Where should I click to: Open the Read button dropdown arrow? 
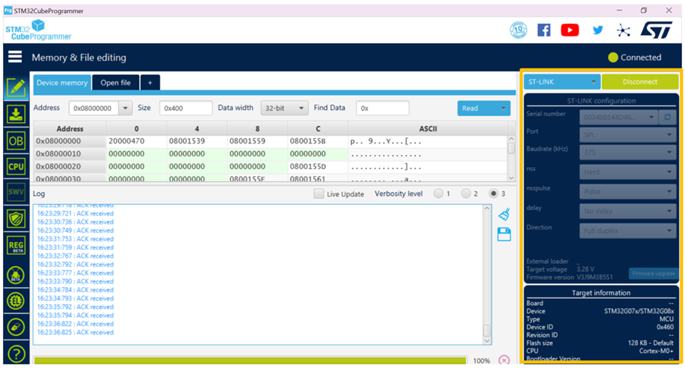504,108
